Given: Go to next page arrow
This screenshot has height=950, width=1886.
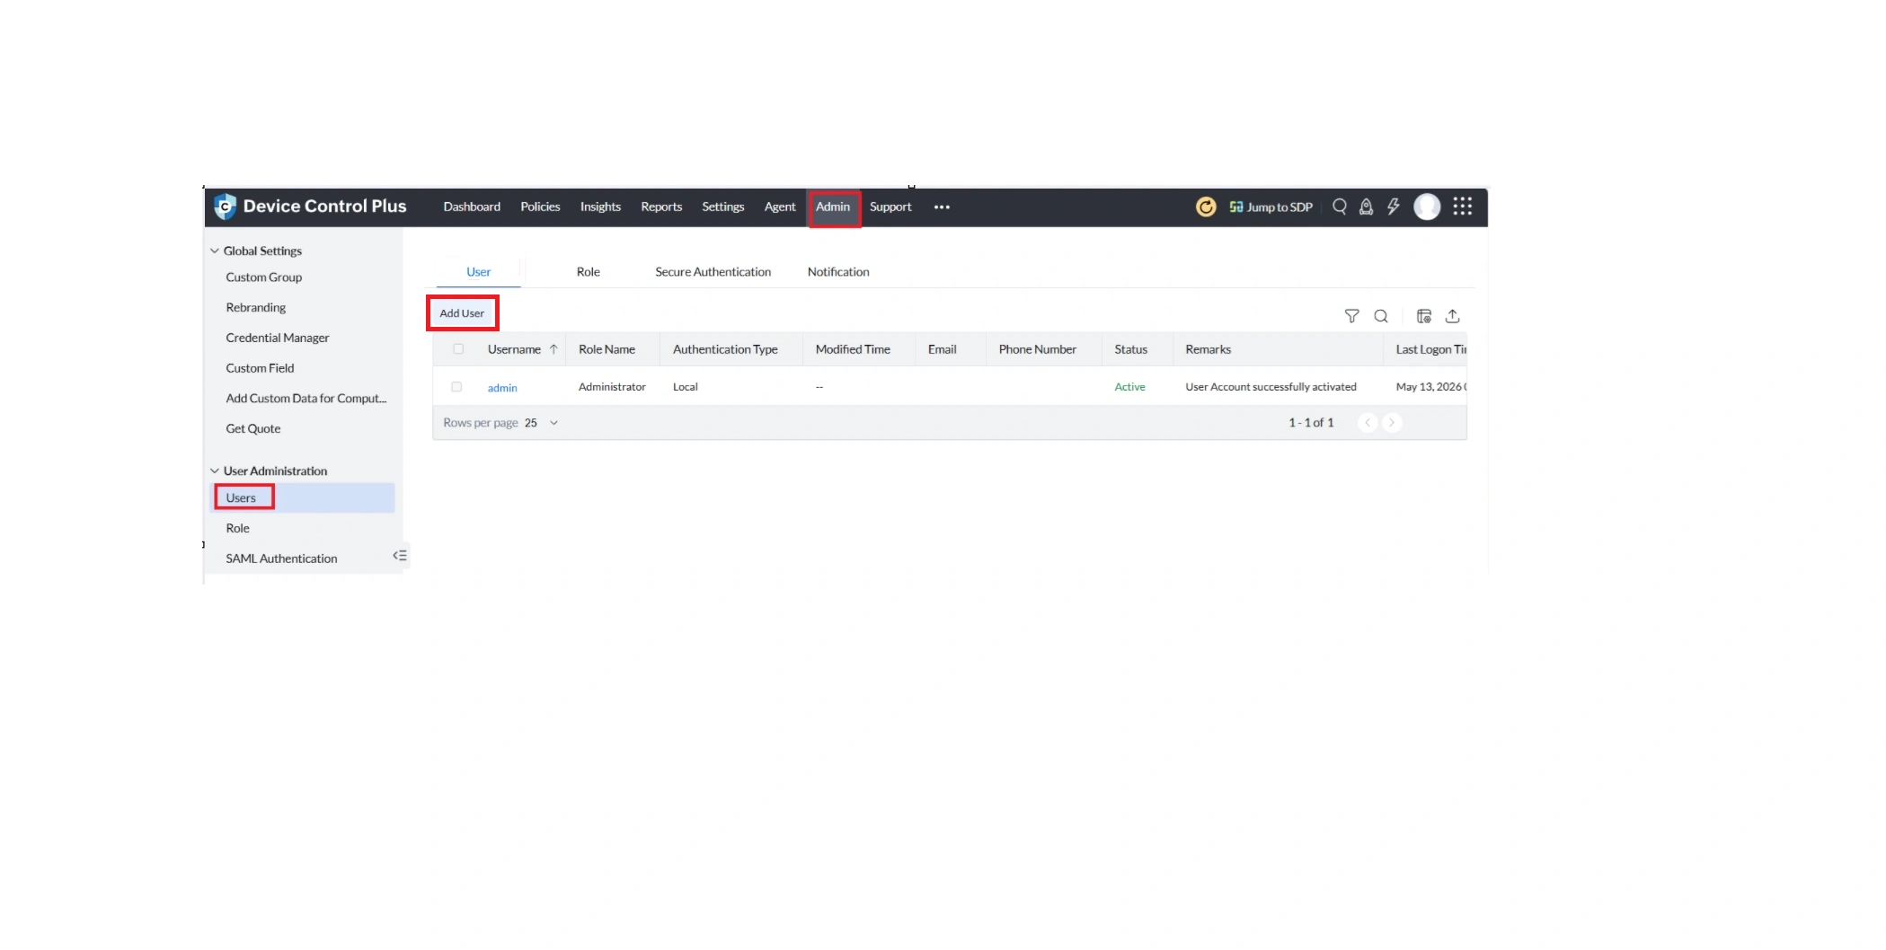Looking at the screenshot, I should pos(1392,423).
